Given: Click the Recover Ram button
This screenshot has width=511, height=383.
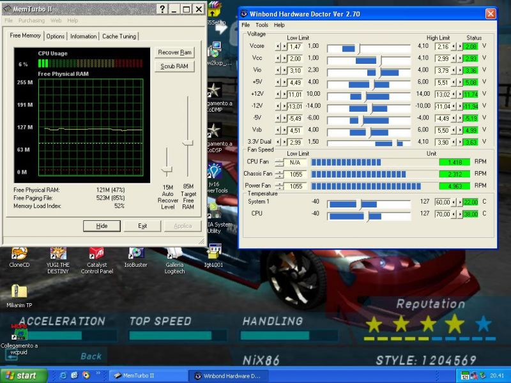Looking at the screenshot, I should pos(174,52).
